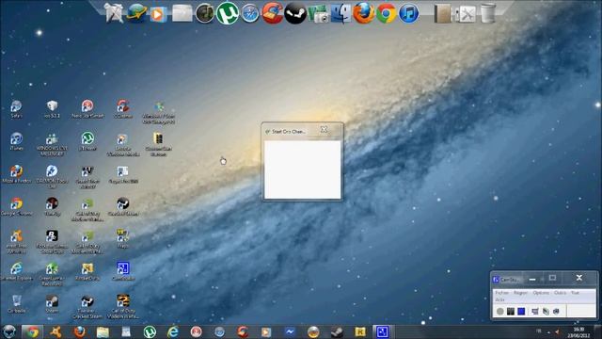Open Firefox from the top dock
The width and height of the screenshot is (602, 339).
[363, 13]
